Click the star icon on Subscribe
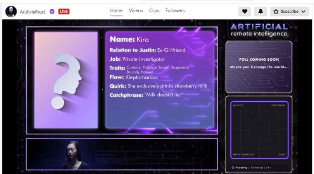314x174 pixels. [x=276, y=12]
